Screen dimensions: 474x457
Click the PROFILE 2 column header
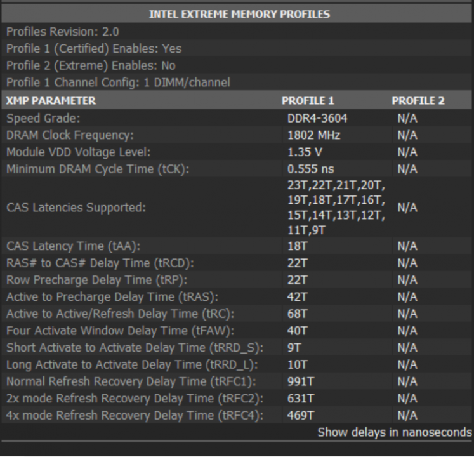pyautogui.click(x=418, y=101)
